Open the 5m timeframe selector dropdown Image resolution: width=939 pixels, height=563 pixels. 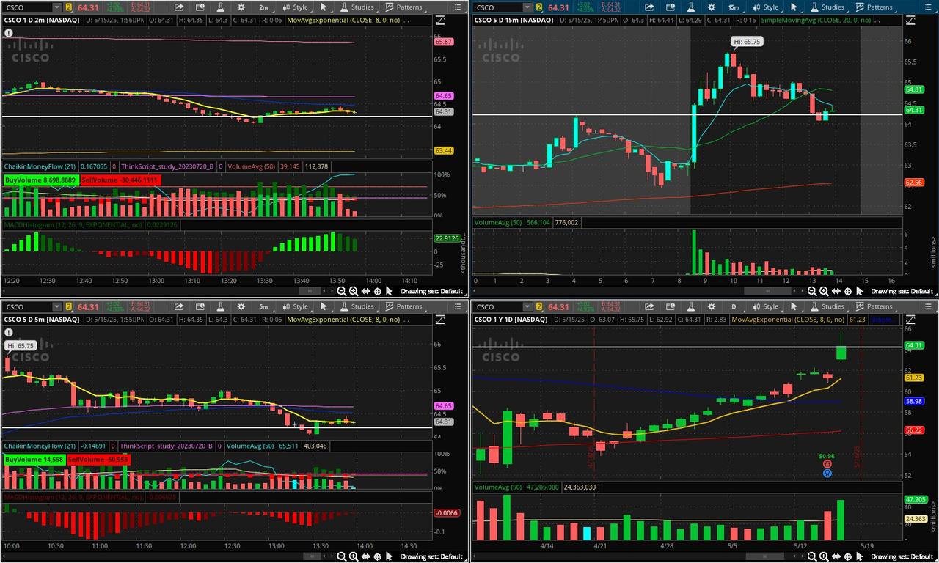tap(263, 307)
